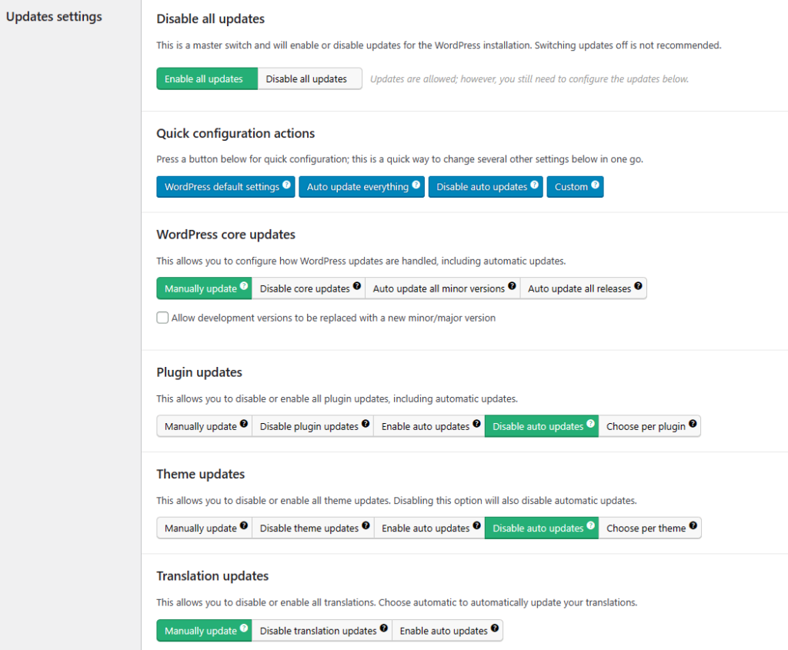This screenshot has height=650, width=788.
Task: Show help icon beside Custom button
Action: (595, 185)
